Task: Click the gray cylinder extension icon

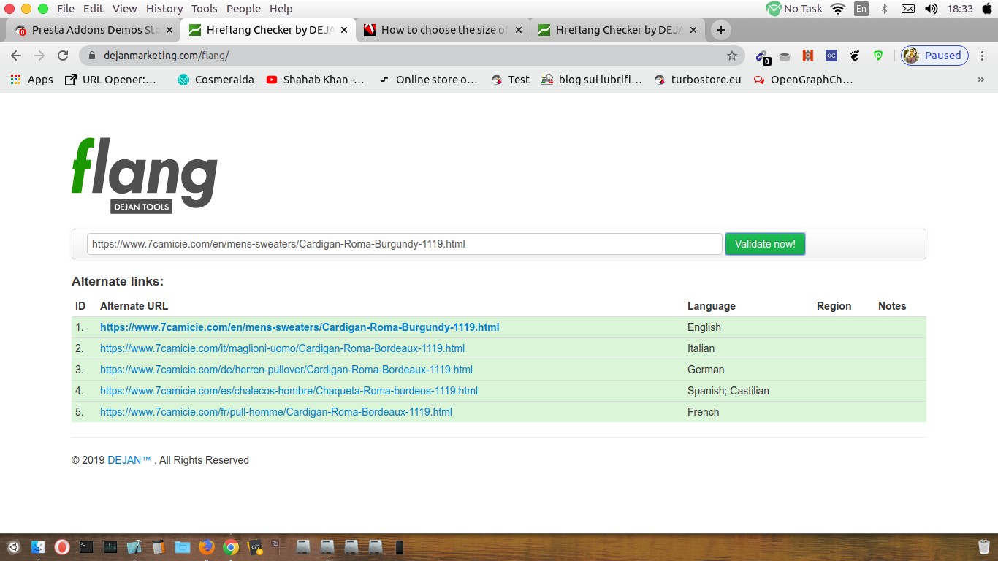Action: pos(785,56)
